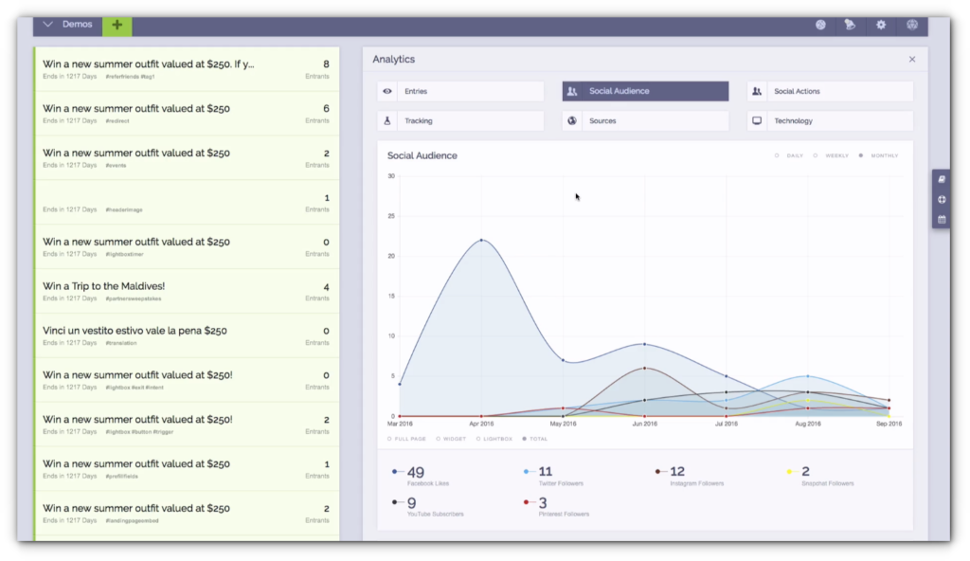This screenshot has height=561, width=970.
Task: Click the calendar icon in side panel
Action: pyautogui.click(x=942, y=219)
